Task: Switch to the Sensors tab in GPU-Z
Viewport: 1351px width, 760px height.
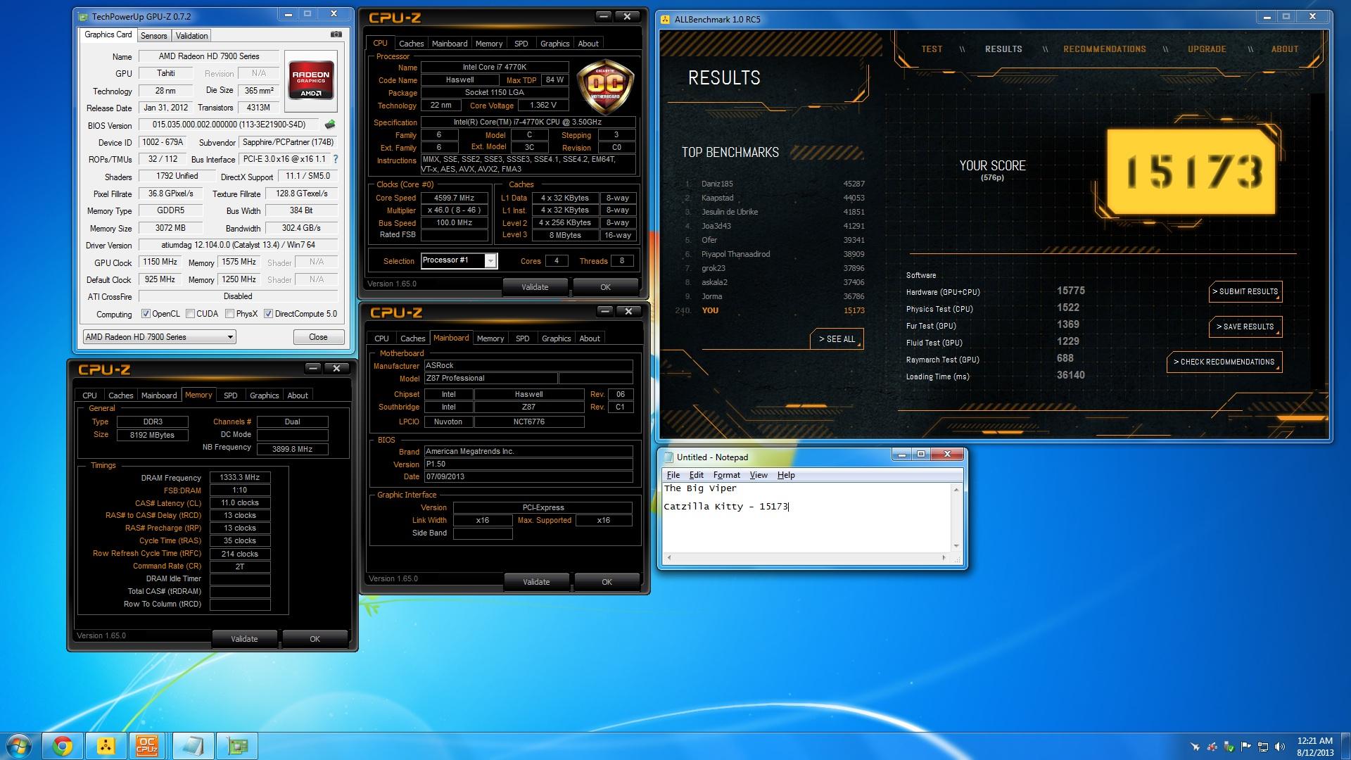Action: pos(153,36)
